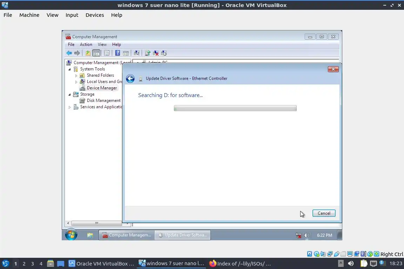
Task: Click guest tray volume speaker icon
Action: coord(307,235)
